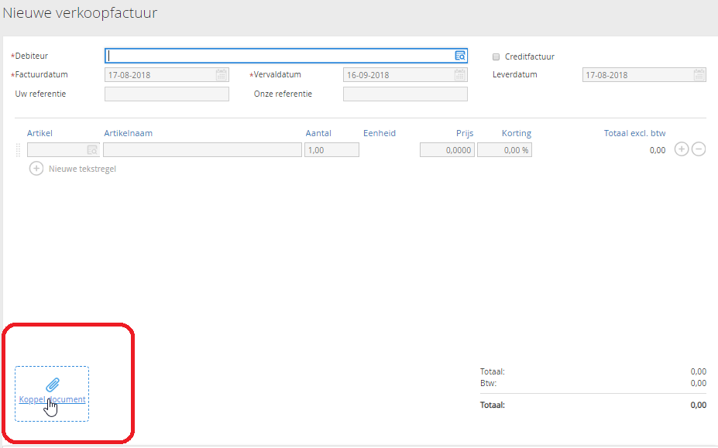Click the Nieuwe verkoopfactuur page title
Screen dimensions: 718x448
(80, 13)
